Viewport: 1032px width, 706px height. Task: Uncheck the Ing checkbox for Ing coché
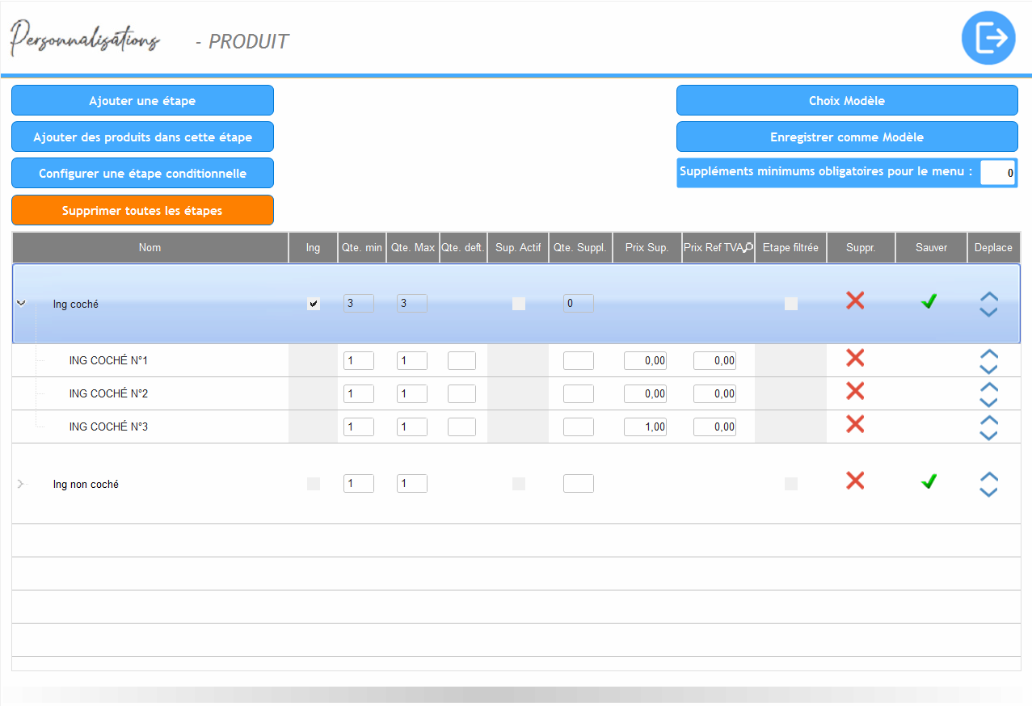point(314,304)
